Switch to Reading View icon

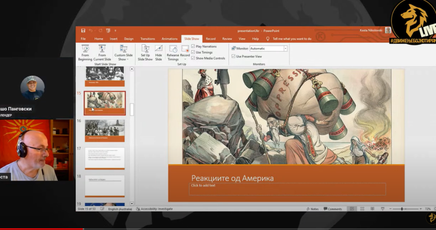372,209
